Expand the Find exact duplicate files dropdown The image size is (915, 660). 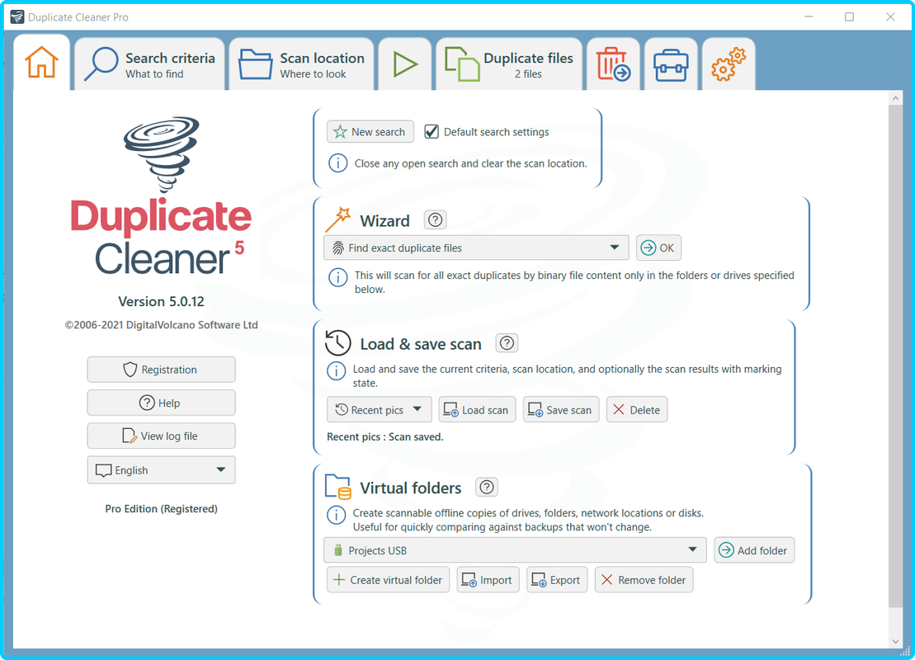coord(476,248)
